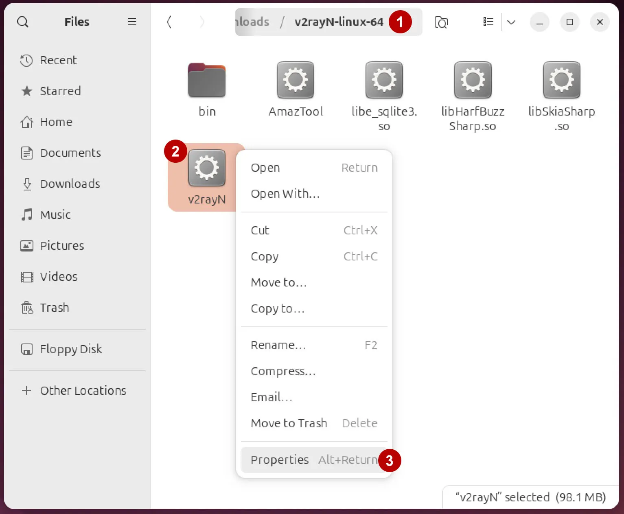Choose Open With… in context menu
The height and width of the screenshot is (514, 624).
(x=314, y=194)
